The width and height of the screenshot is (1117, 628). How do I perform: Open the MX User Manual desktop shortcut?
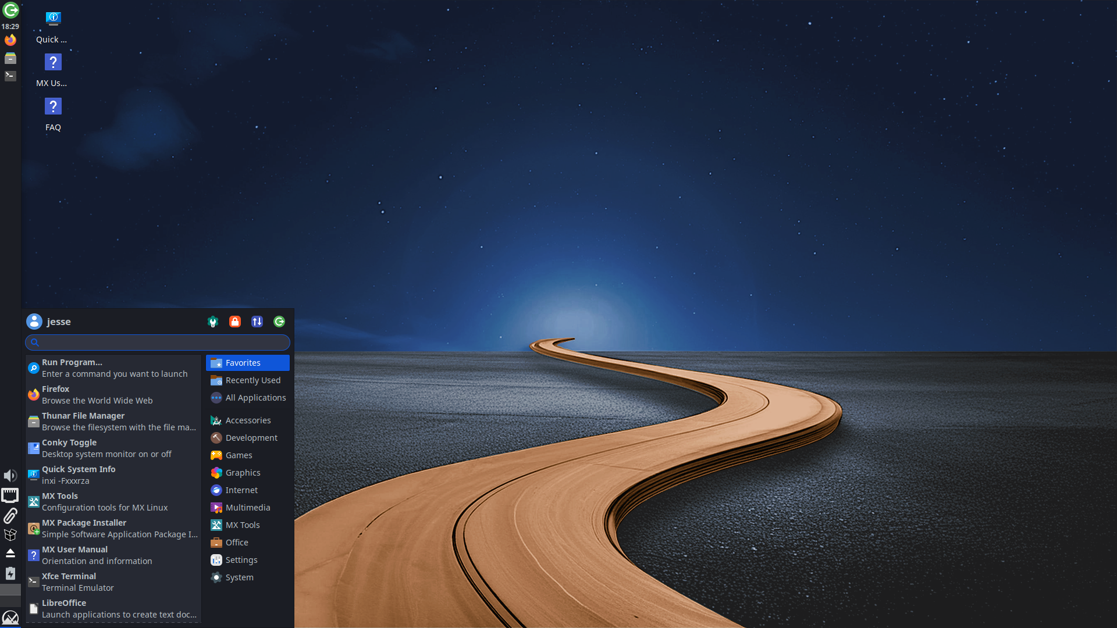(53, 70)
